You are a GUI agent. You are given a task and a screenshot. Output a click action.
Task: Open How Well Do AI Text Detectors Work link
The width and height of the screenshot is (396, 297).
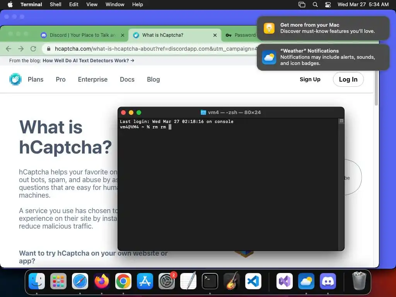coord(89,61)
